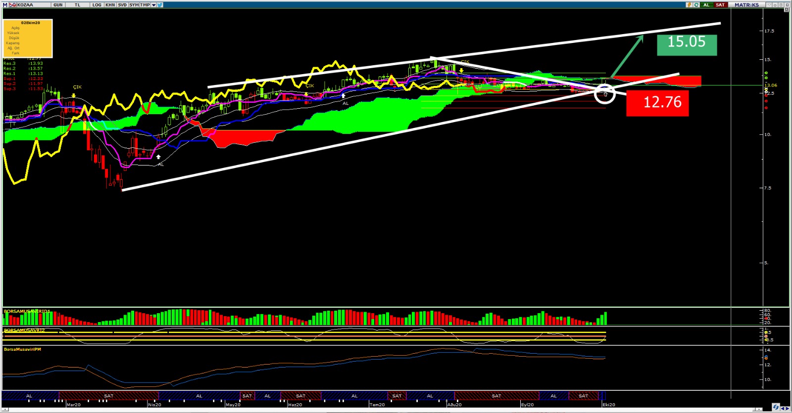
Task: Toggle LOG logarithmic scale
Action: click(x=97, y=5)
